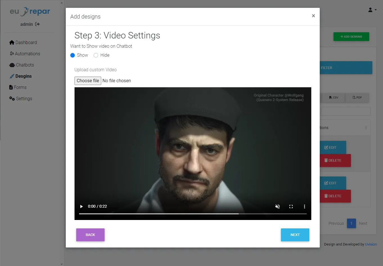This screenshot has height=266, width=383.
Task: Select the Hide radio option
Action: click(x=96, y=55)
